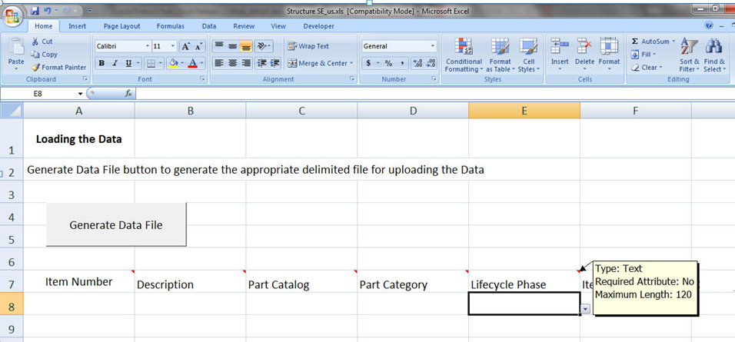Image resolution: width=735 pixels, height=342 pixels.
Task: Toggle Bold formatting
Action: tap(101, 63)
